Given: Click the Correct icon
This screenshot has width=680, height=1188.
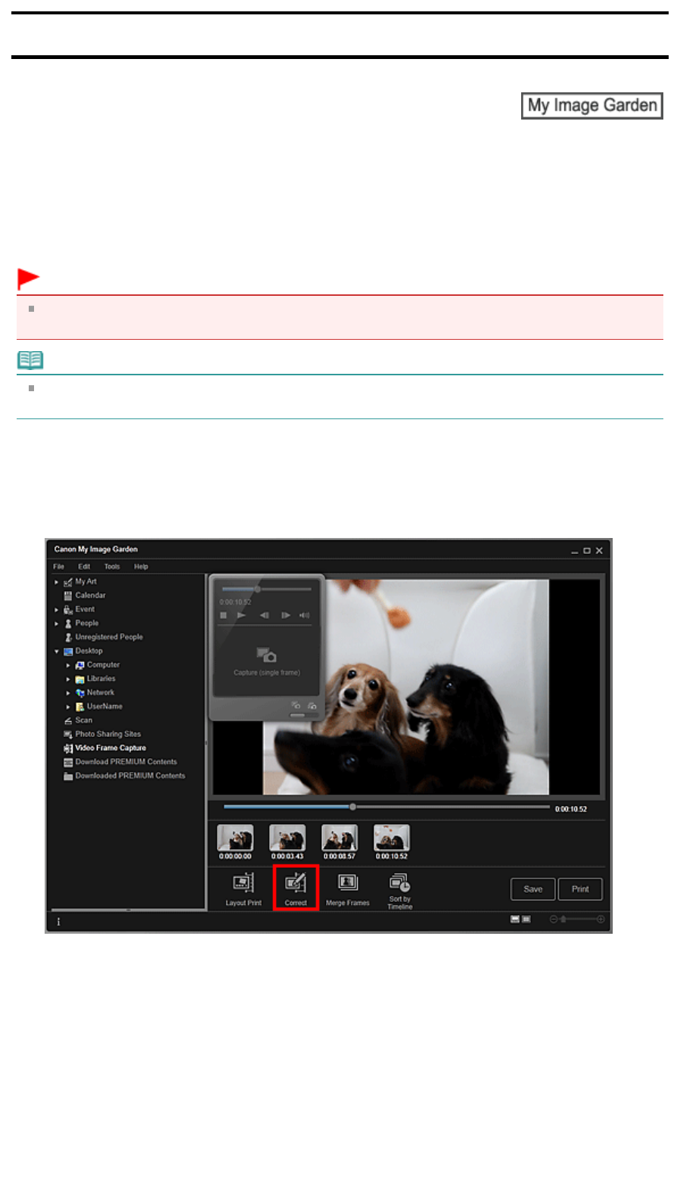Looking at the screenshot, I should pos(295,882).
